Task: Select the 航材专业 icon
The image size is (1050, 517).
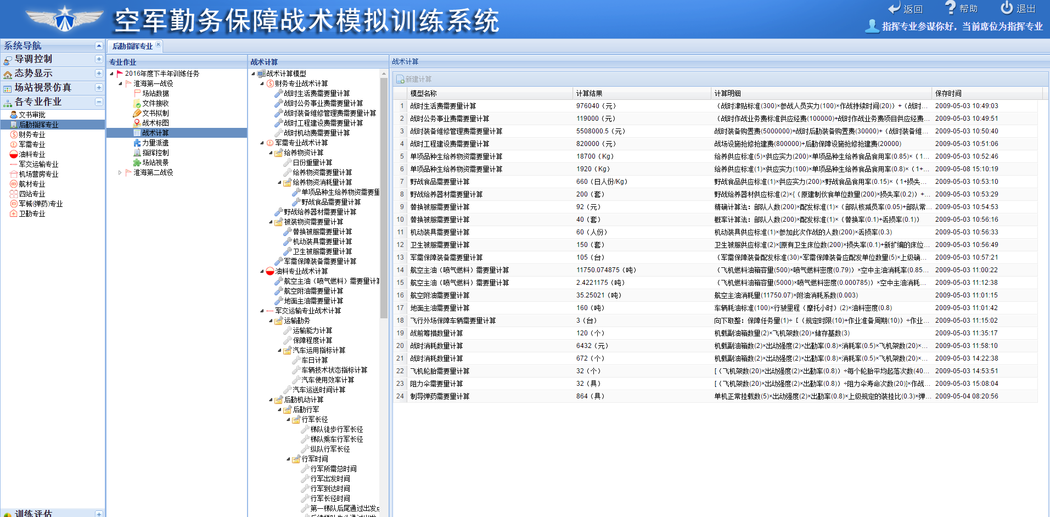Action: coord(14,184)
